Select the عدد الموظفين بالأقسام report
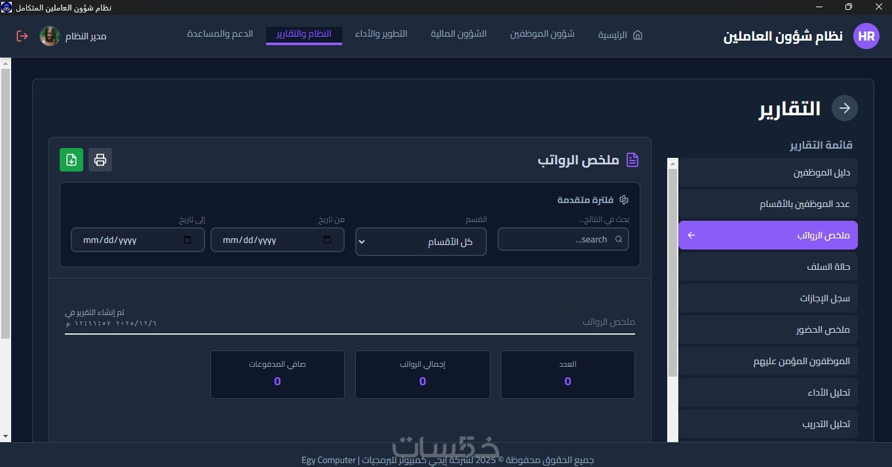 pyautogui.click(x=768, y=204)
